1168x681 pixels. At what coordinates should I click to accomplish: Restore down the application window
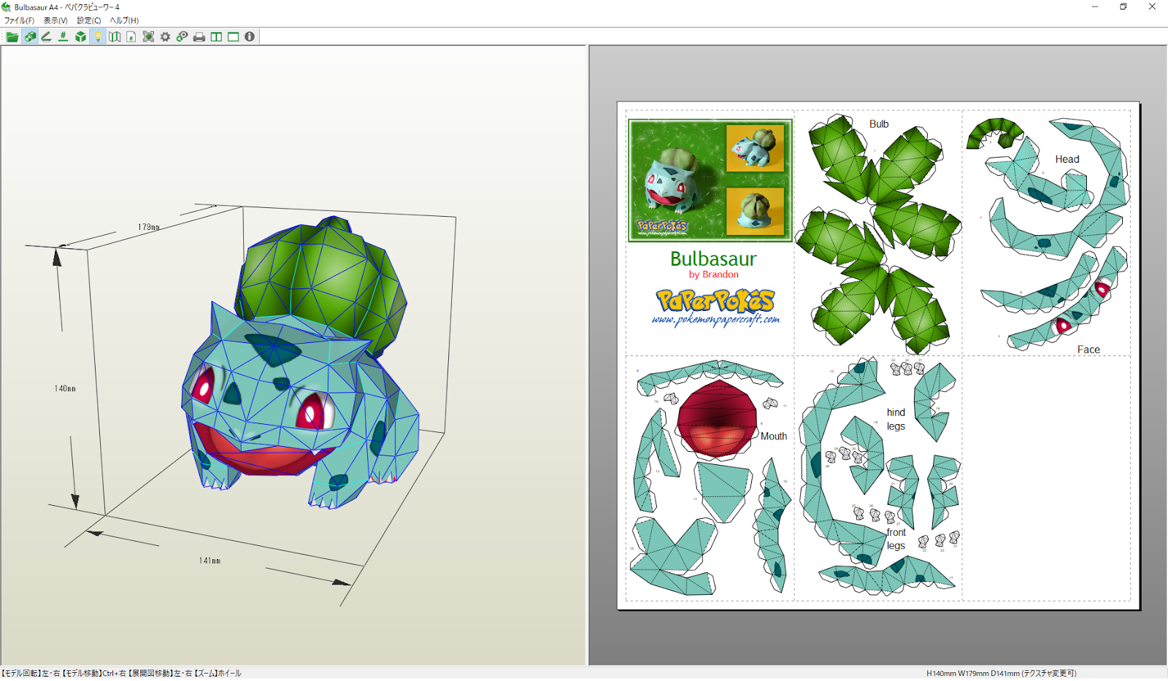click(1123, 7)
